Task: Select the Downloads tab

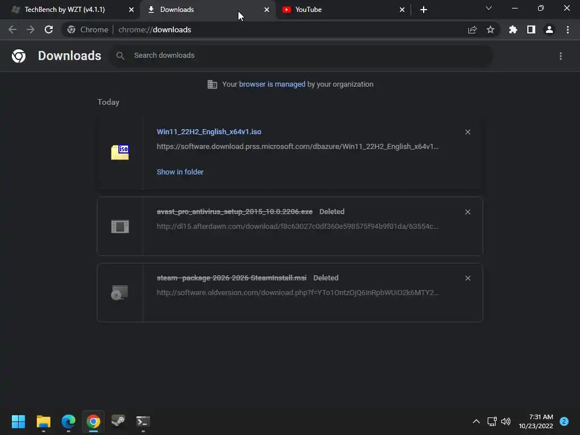Action: click(x=207, y=10)
